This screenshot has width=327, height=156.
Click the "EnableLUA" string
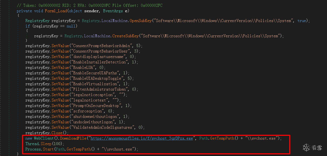coord(83,68)
